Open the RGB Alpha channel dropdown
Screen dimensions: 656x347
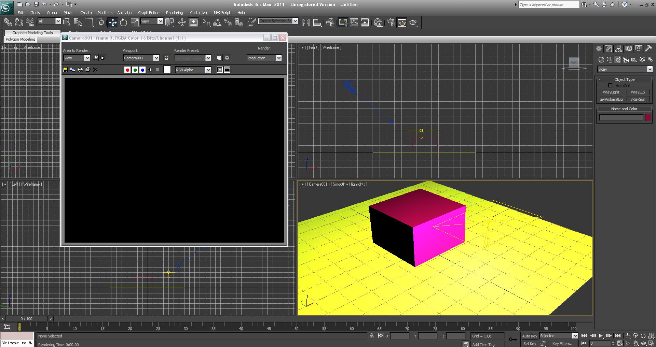(208, 70)
